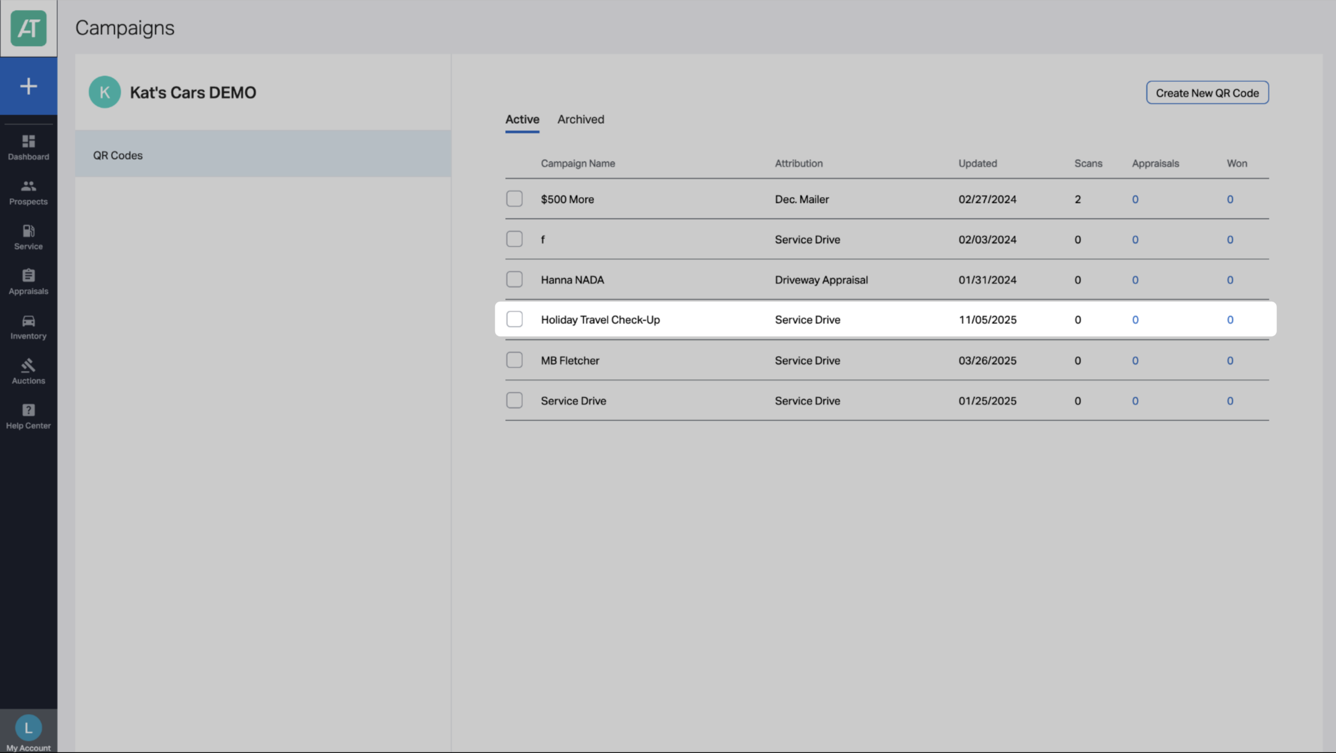Check the Hanna NADA campaign checkbox
This screenshot has width=1336, height=753.
click(514, 280)
